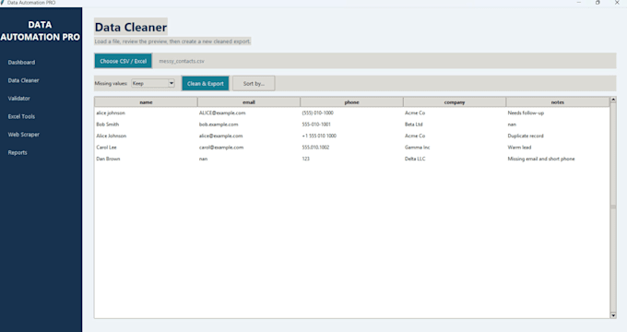Screen dimensions: 627x332
Task: Click the table scrollbar down arrow
Action: tap(613, 315)
